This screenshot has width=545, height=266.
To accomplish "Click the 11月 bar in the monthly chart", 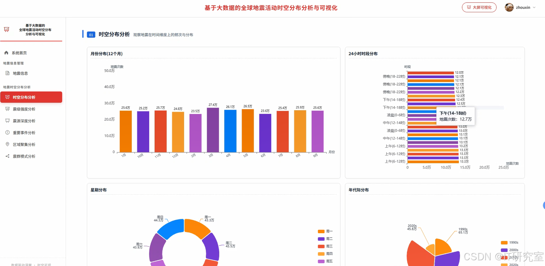I will (x=160, y=131).
